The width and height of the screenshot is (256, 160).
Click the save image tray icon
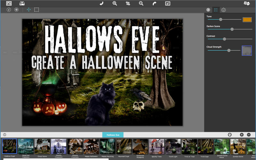(x=22, y=4)
